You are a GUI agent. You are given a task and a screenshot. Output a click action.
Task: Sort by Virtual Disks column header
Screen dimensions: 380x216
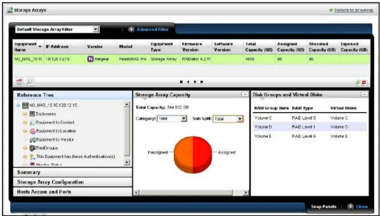[344, 108]
